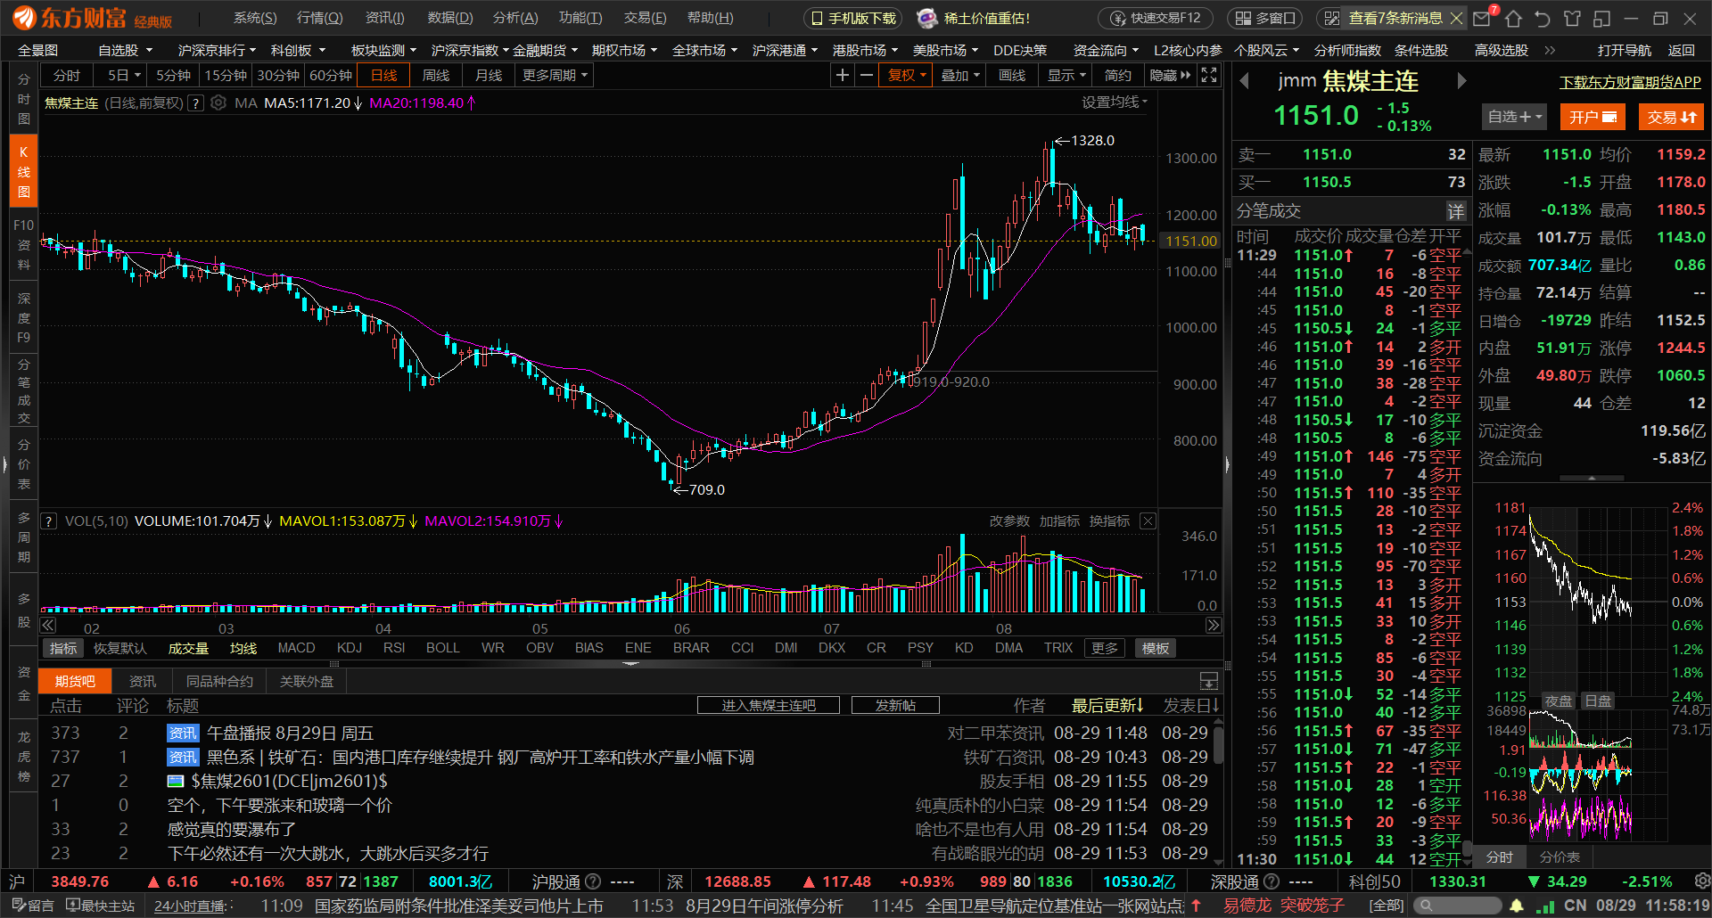Click the orange 交易 trade button
This screenshot has width=1712, height=918.
click(1671, 117)
